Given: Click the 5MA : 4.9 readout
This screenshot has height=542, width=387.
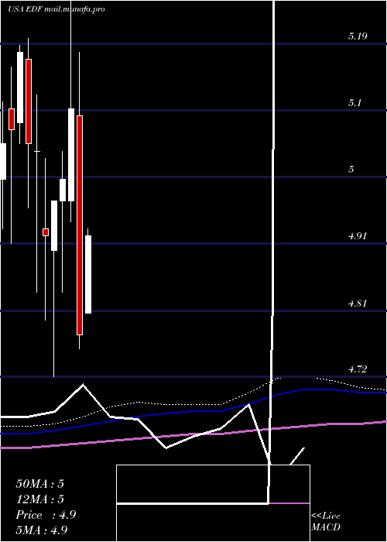Looking at the screenshot, I should [42, 530].
